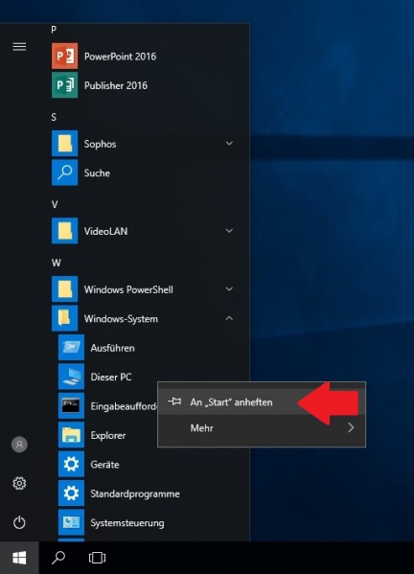Viewport: 414px width, 574px height.
Task: Expand the Sophos folder chevron
Action: tap(229, 143)
